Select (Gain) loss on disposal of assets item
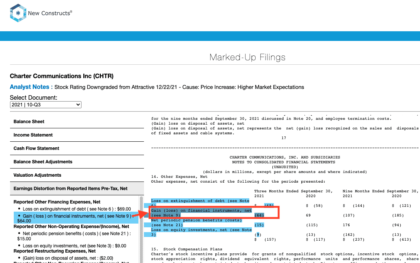 point(65,258)
